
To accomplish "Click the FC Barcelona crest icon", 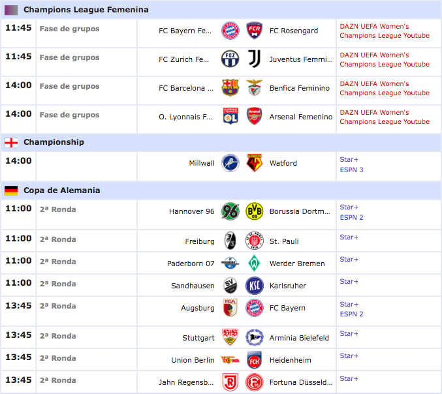I will [x=230, y=87].
